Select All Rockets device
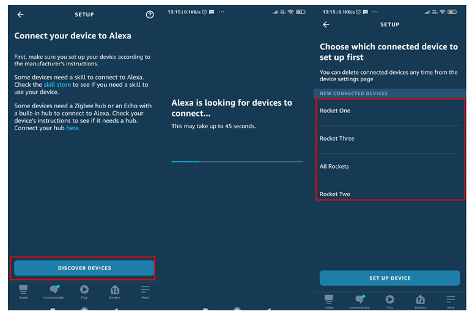The image size is (472, 314). click(390, 167)
